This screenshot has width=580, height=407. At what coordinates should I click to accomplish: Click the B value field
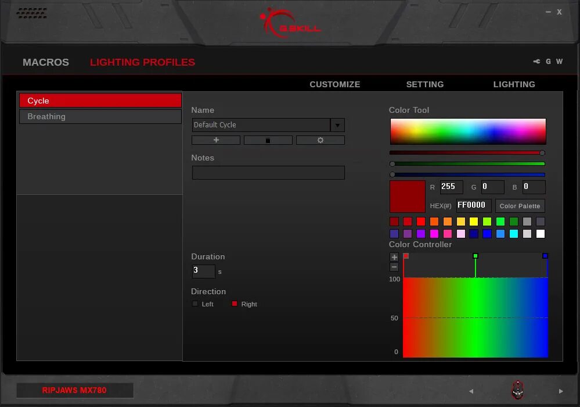(x=534, y=187)
